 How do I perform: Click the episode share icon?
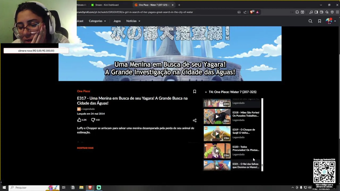point(194,120)
